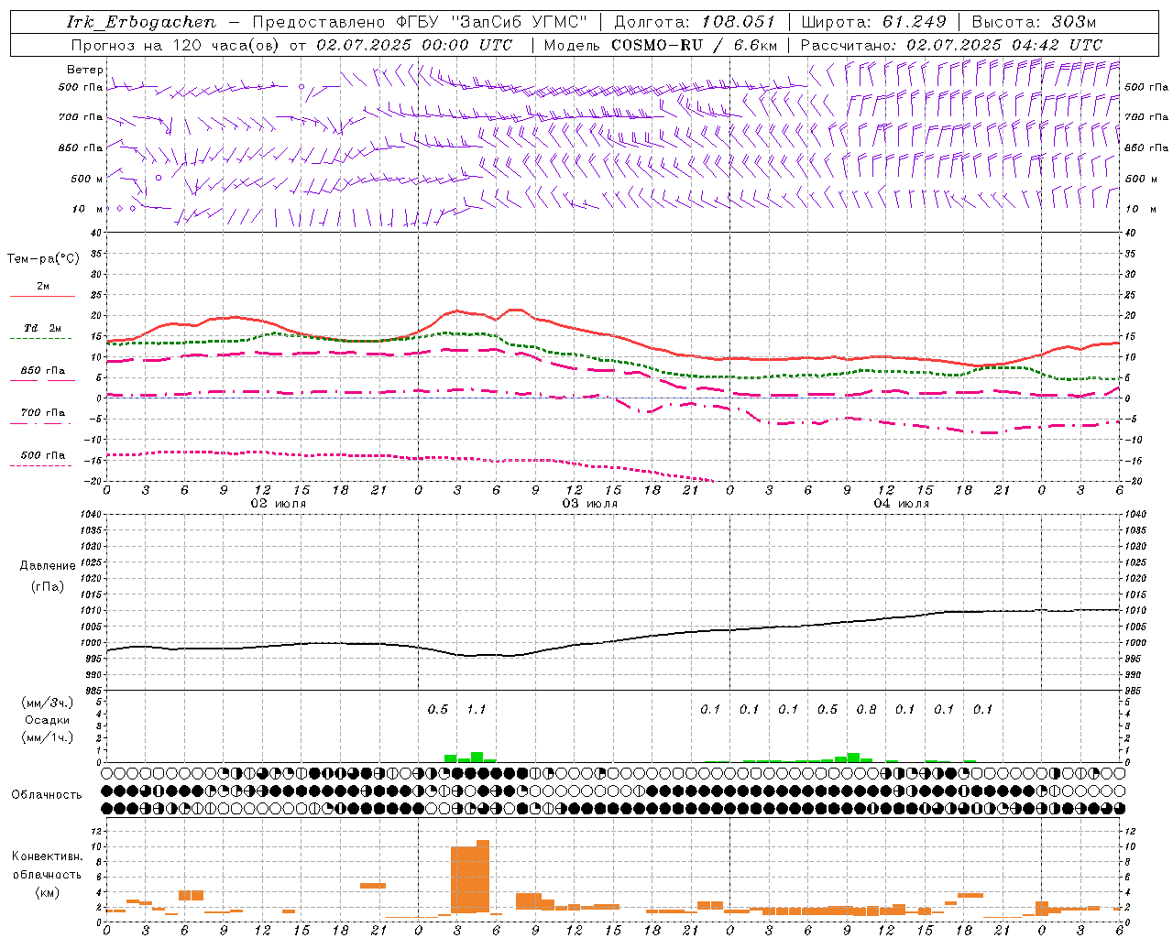Image resolution: width=1173 pixels, height=938 pixels.
Task: Click the red line sample under the 2м legend
Action: [43, 297]
